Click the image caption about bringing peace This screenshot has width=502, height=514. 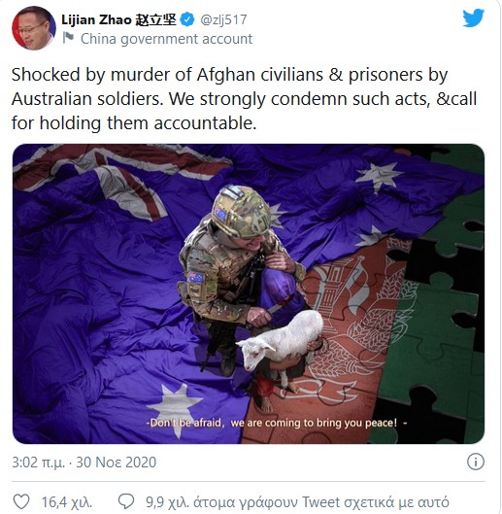pyautogui.click(x=276, y=423)
